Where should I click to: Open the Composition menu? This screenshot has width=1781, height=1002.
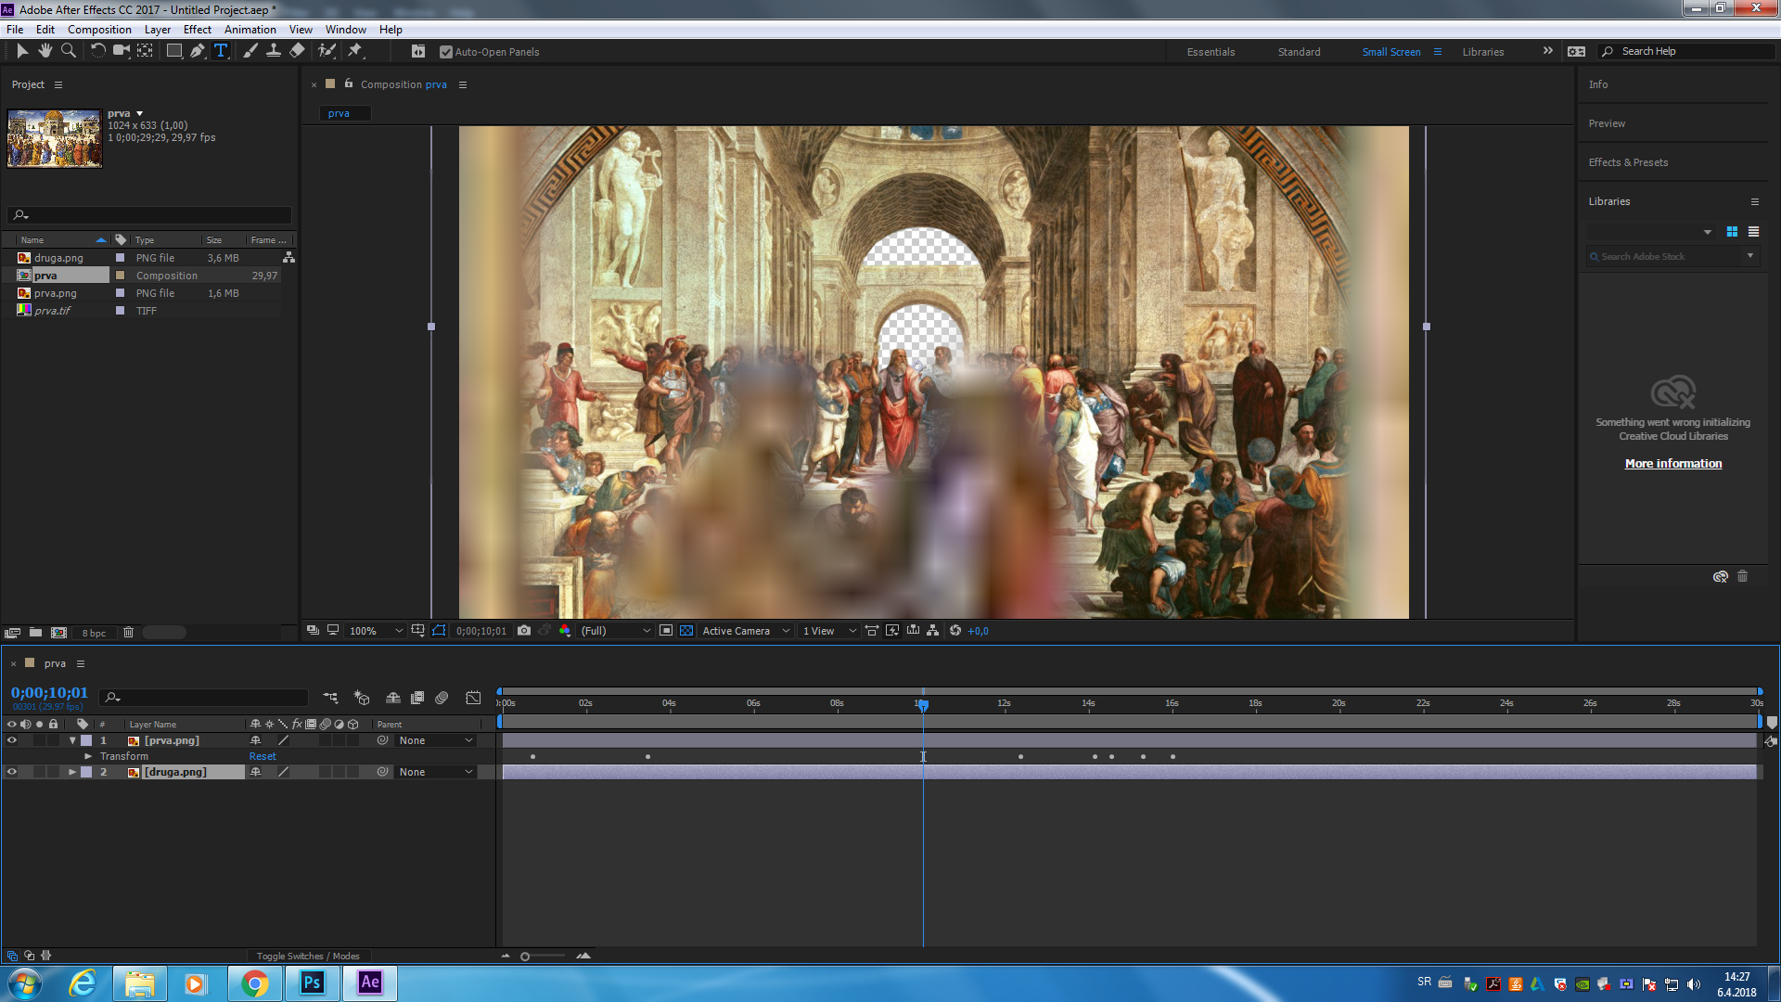(99, 30)
